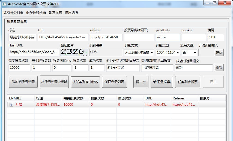This screenshot has width=233, height=141.
Task: Open the 配置设置 menu
Action: click(x=55, y=12)
